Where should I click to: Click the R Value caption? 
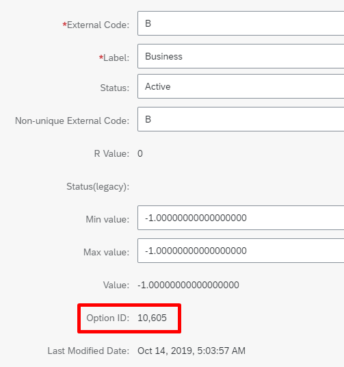[111, 154]
